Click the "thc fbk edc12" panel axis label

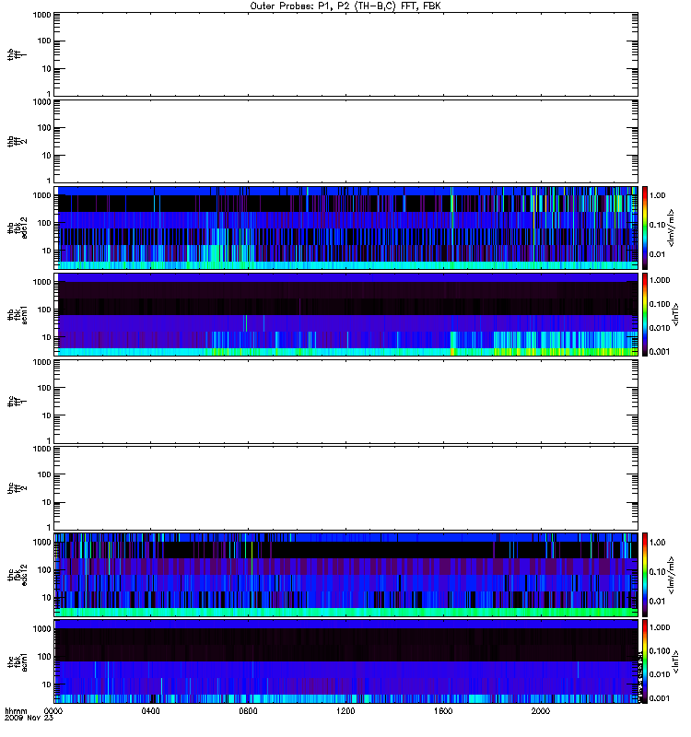point(17,575)
